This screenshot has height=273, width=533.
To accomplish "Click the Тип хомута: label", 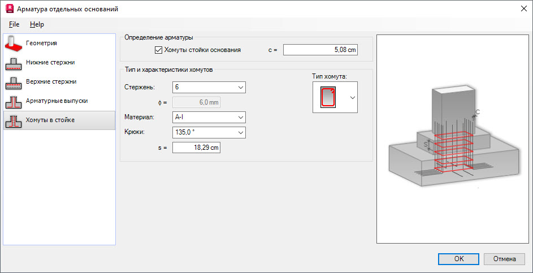I will click(329, 77).
